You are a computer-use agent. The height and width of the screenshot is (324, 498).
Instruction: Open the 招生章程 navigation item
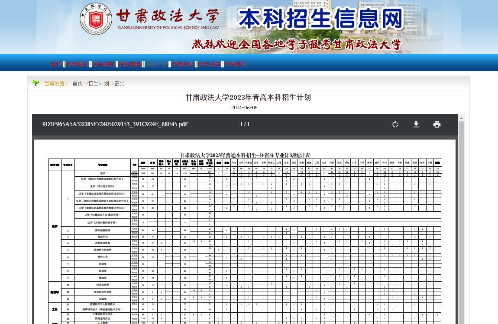coord(130,64)
